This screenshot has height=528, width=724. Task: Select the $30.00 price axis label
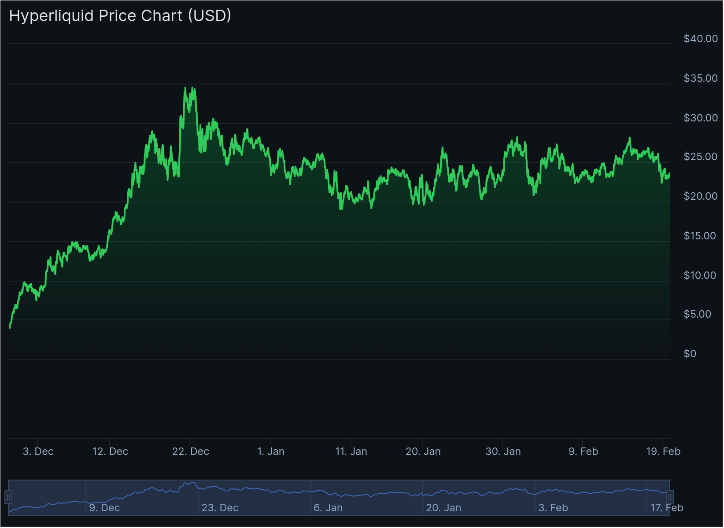[700, 118]
